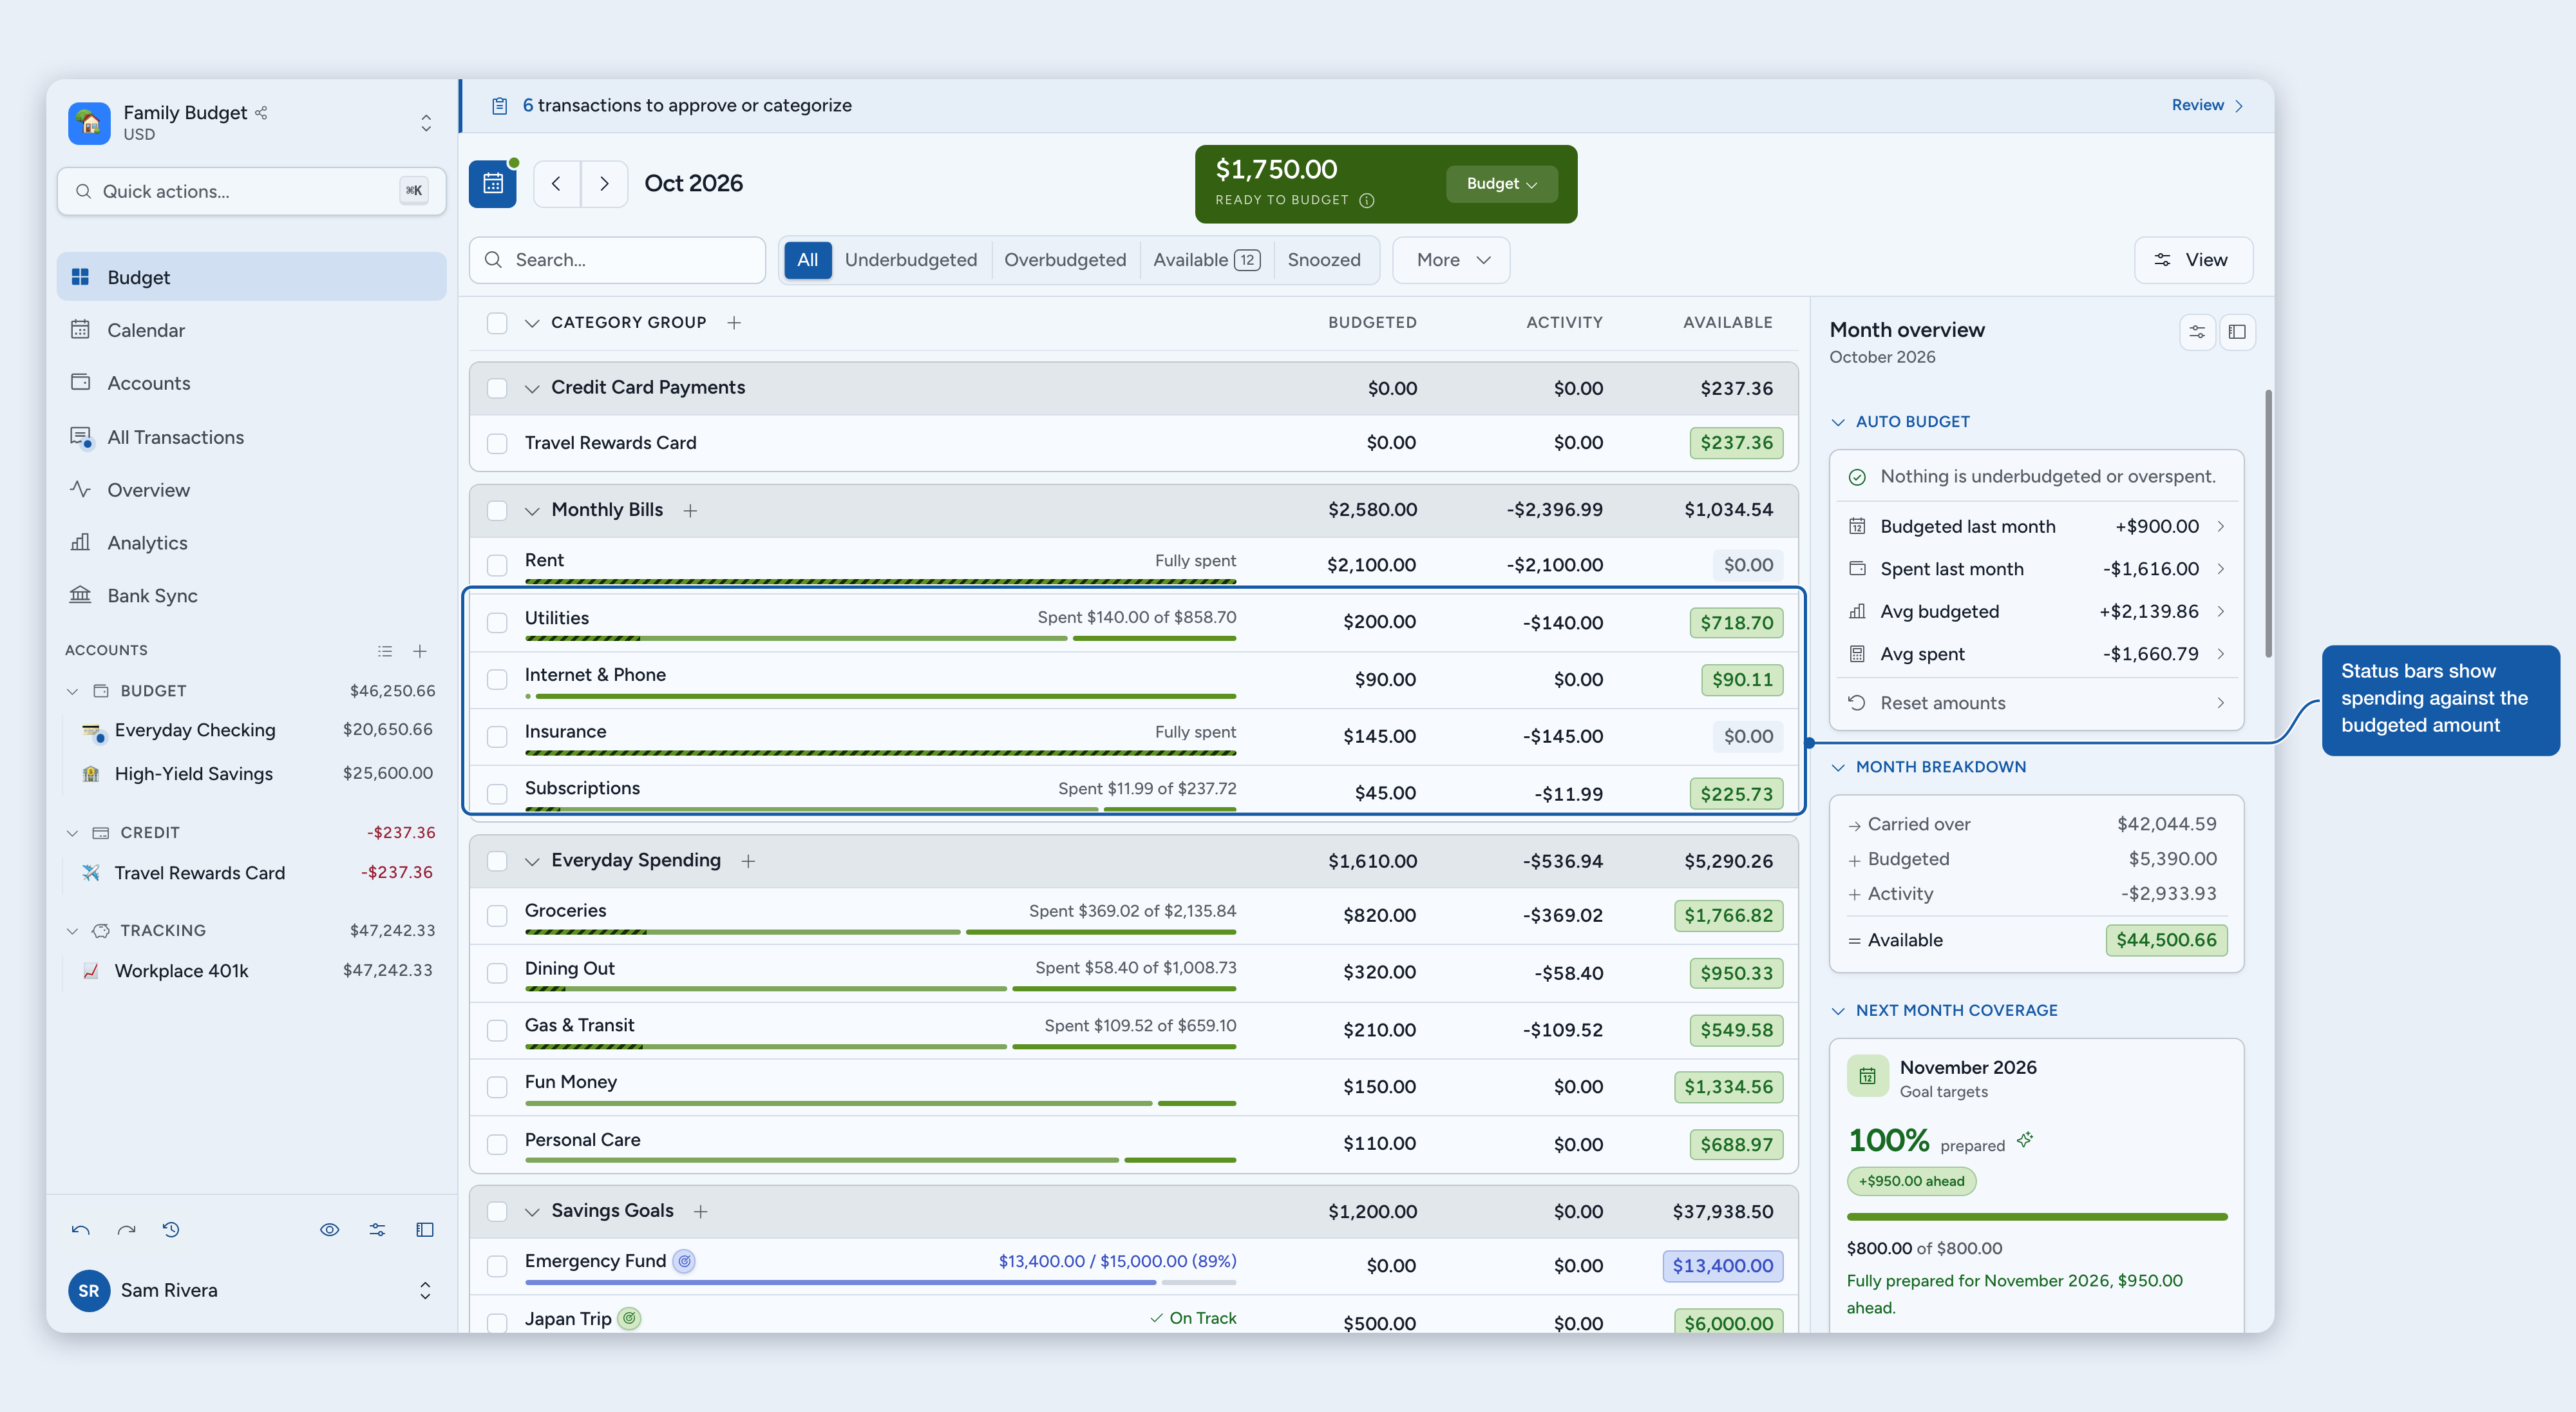Open Emergency Fund goal target icon
Image resolution: width=2576 pixels, height=1412 pixels.
click(684, 1261)
